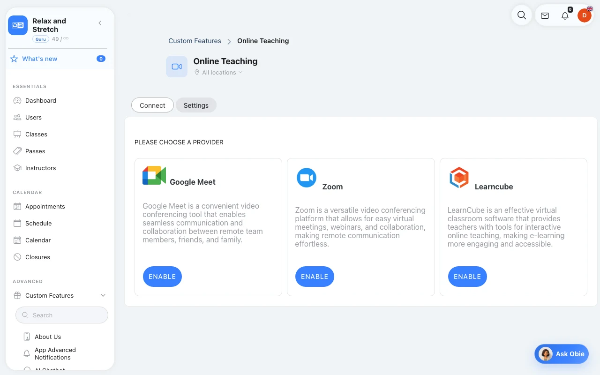
Task: Enable the Learncube provider
Action: coord(467,277)
